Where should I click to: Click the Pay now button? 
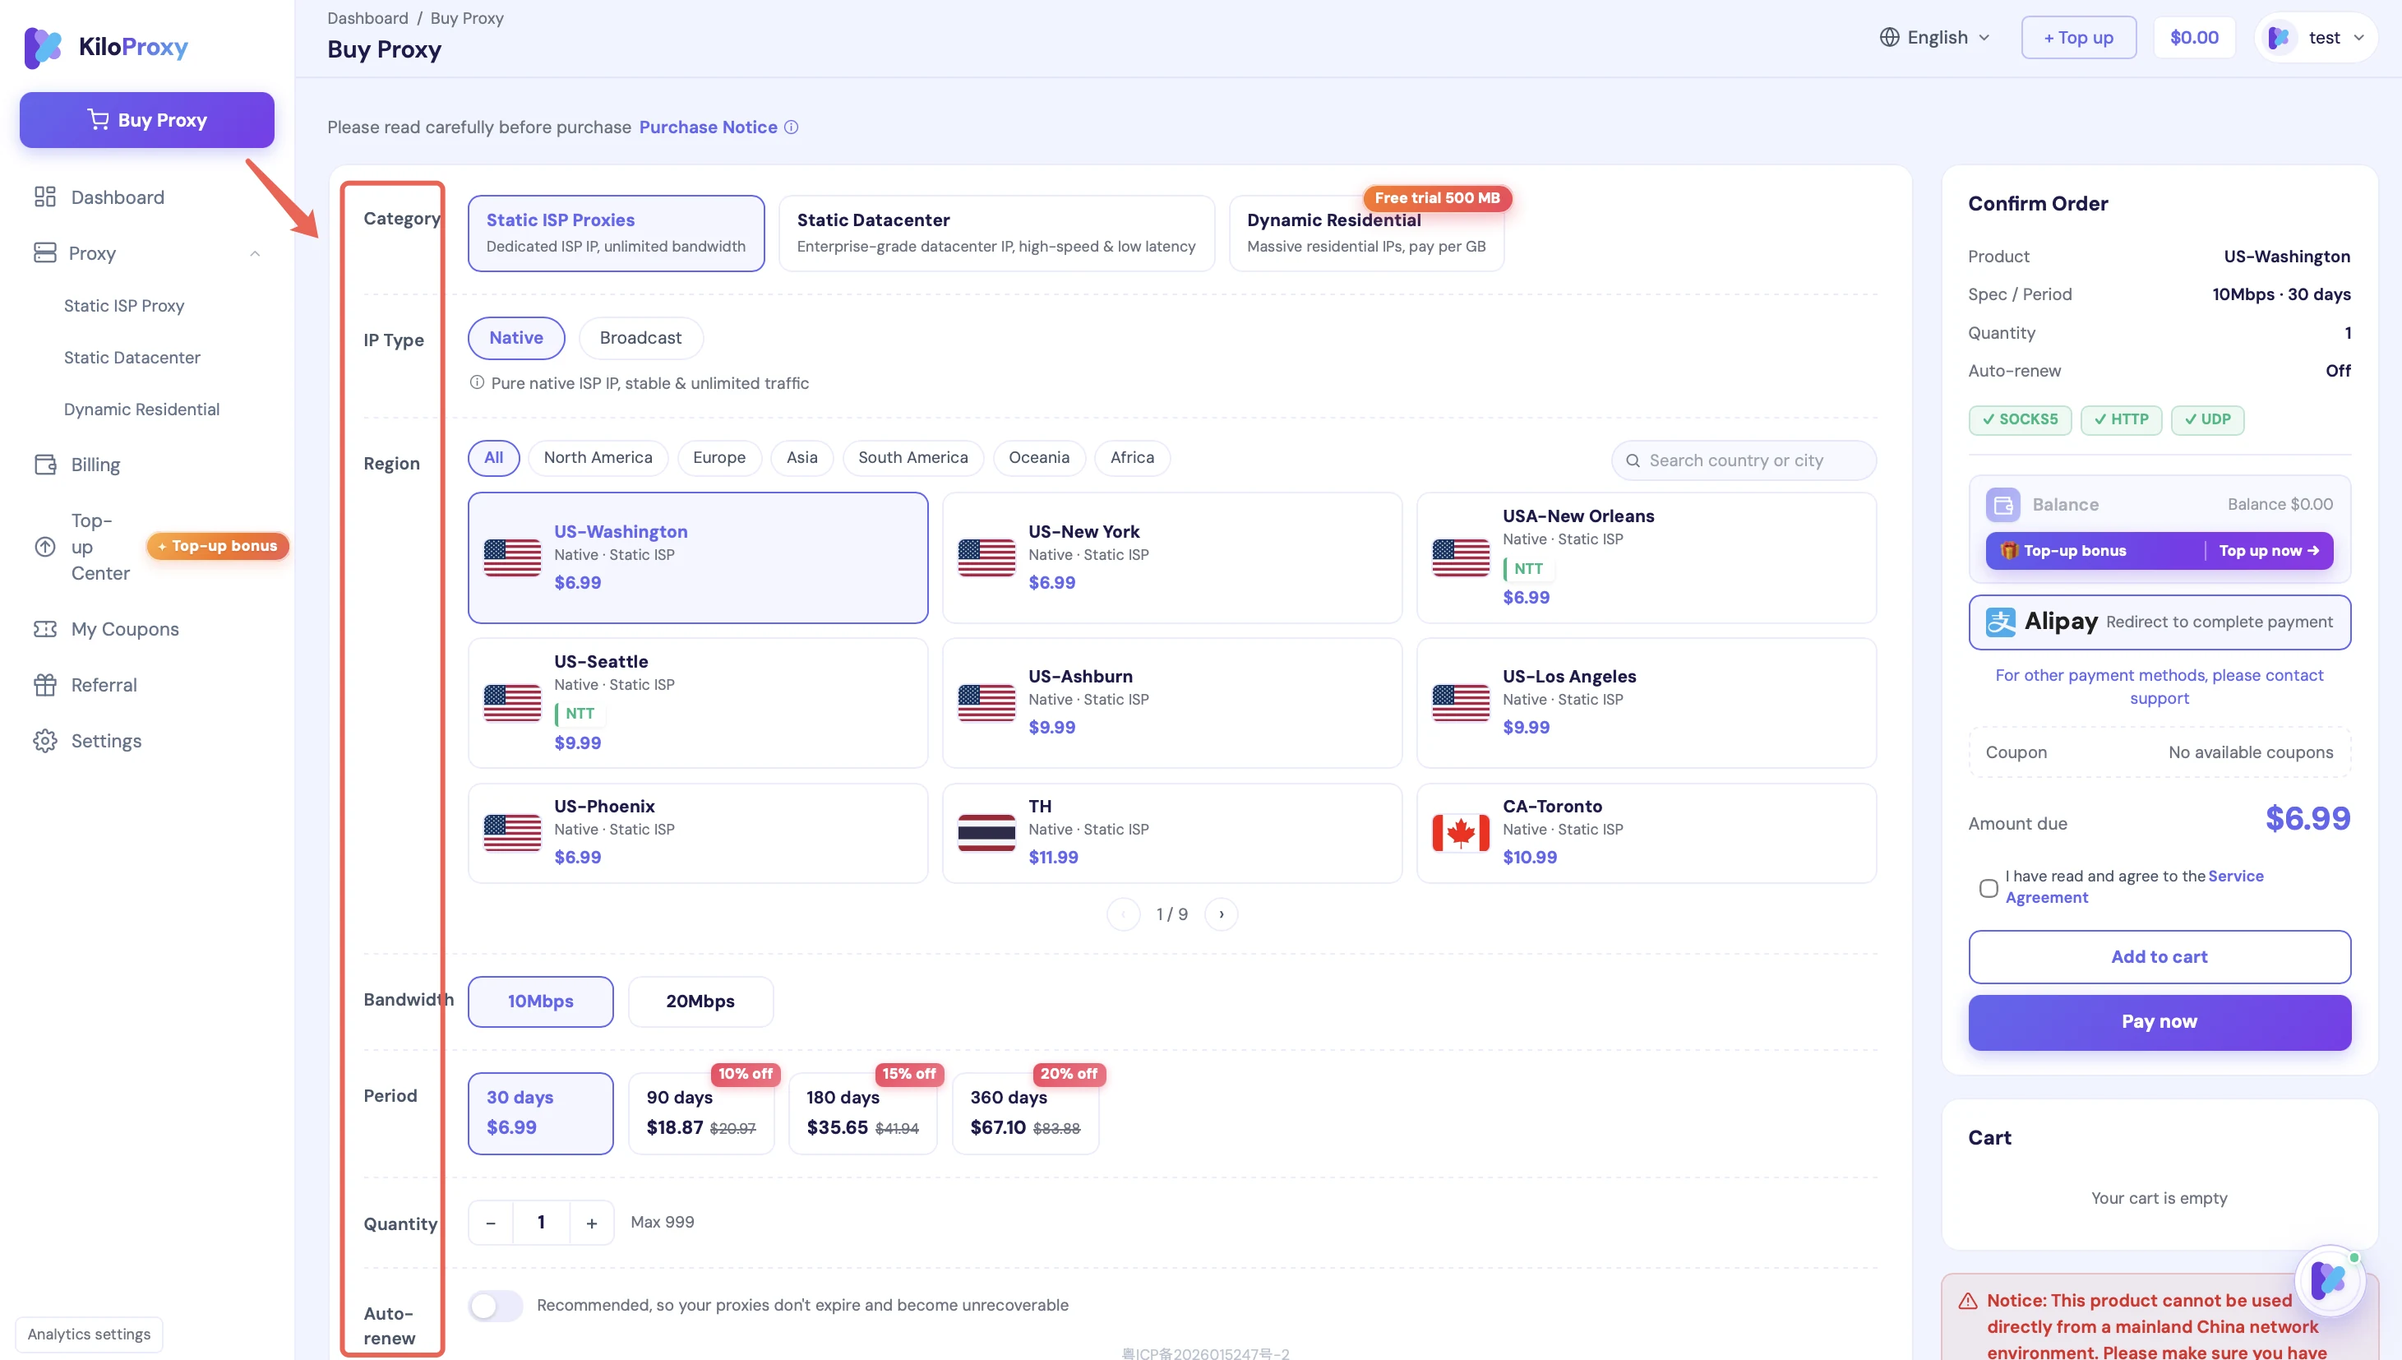(x=2159, y=1022)
